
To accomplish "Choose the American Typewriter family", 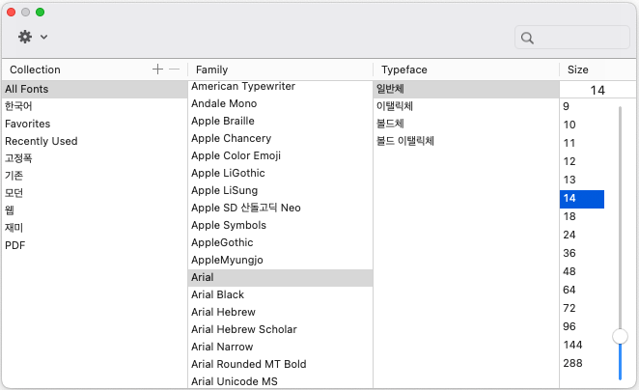I will 280,86.
